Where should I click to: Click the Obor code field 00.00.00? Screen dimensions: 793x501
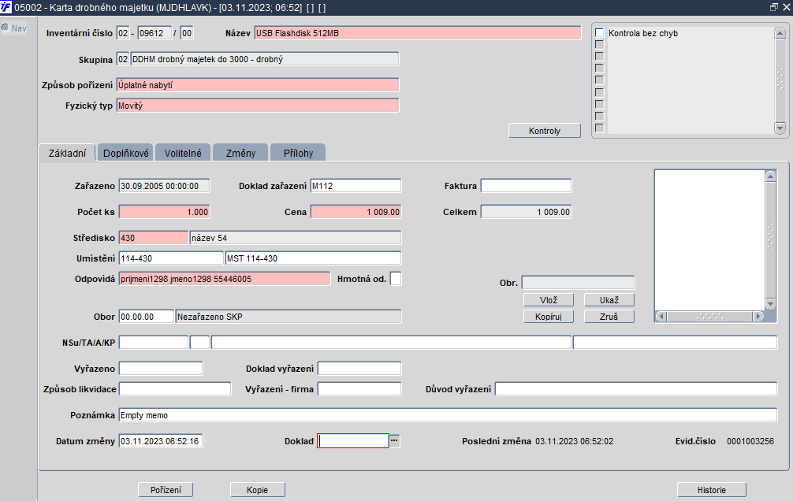click(147, 317)
